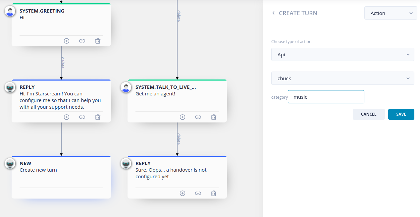The height and width of the screenshot is (217, 420).
Task: Open the Action turn type dropdown
Action: 391,13
